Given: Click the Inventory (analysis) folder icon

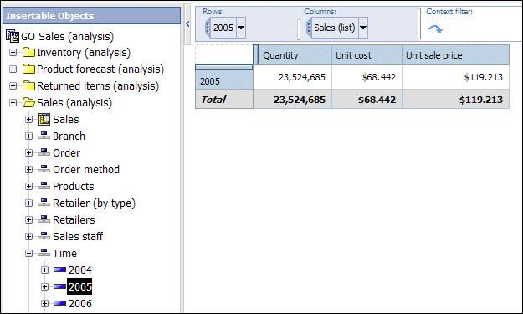Looking at the screenshot, I should coord(29,53).
